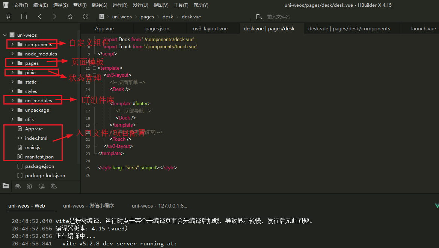439x248 pixels.
Task: Open the 查找(I) menu
Action: pyautogui.click(x=80, y=5)
